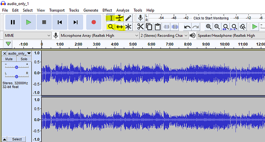Click the lower channel vertical scale ruler

coord(37,120)
